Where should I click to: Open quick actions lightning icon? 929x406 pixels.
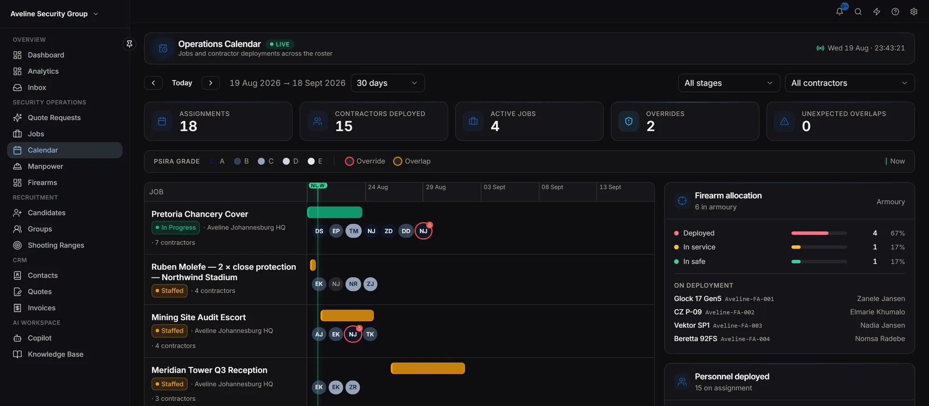click(x=877, y=12)
